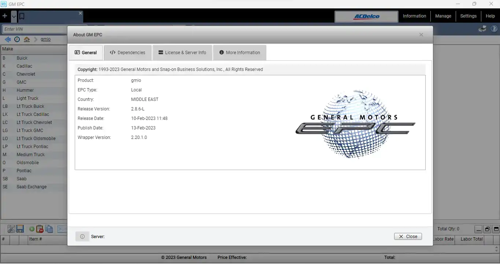
Task: Add a new tab with the plus icon
Action: coord(5,16)
